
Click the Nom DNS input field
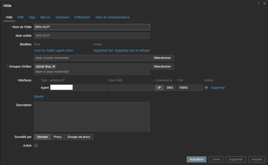(131, 88)
